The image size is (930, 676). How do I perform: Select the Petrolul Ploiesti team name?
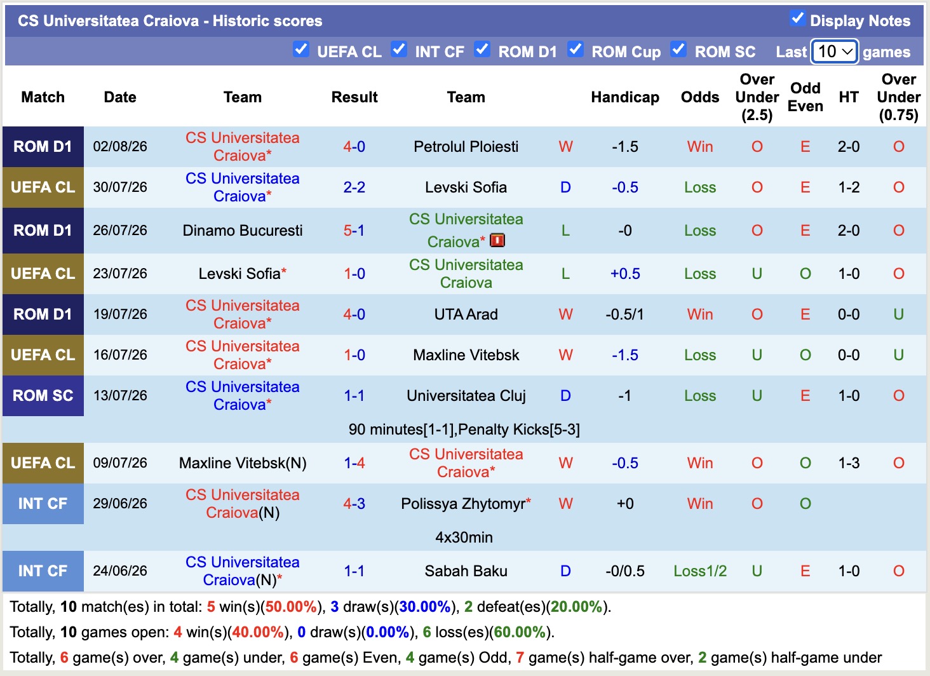(466, 147)
